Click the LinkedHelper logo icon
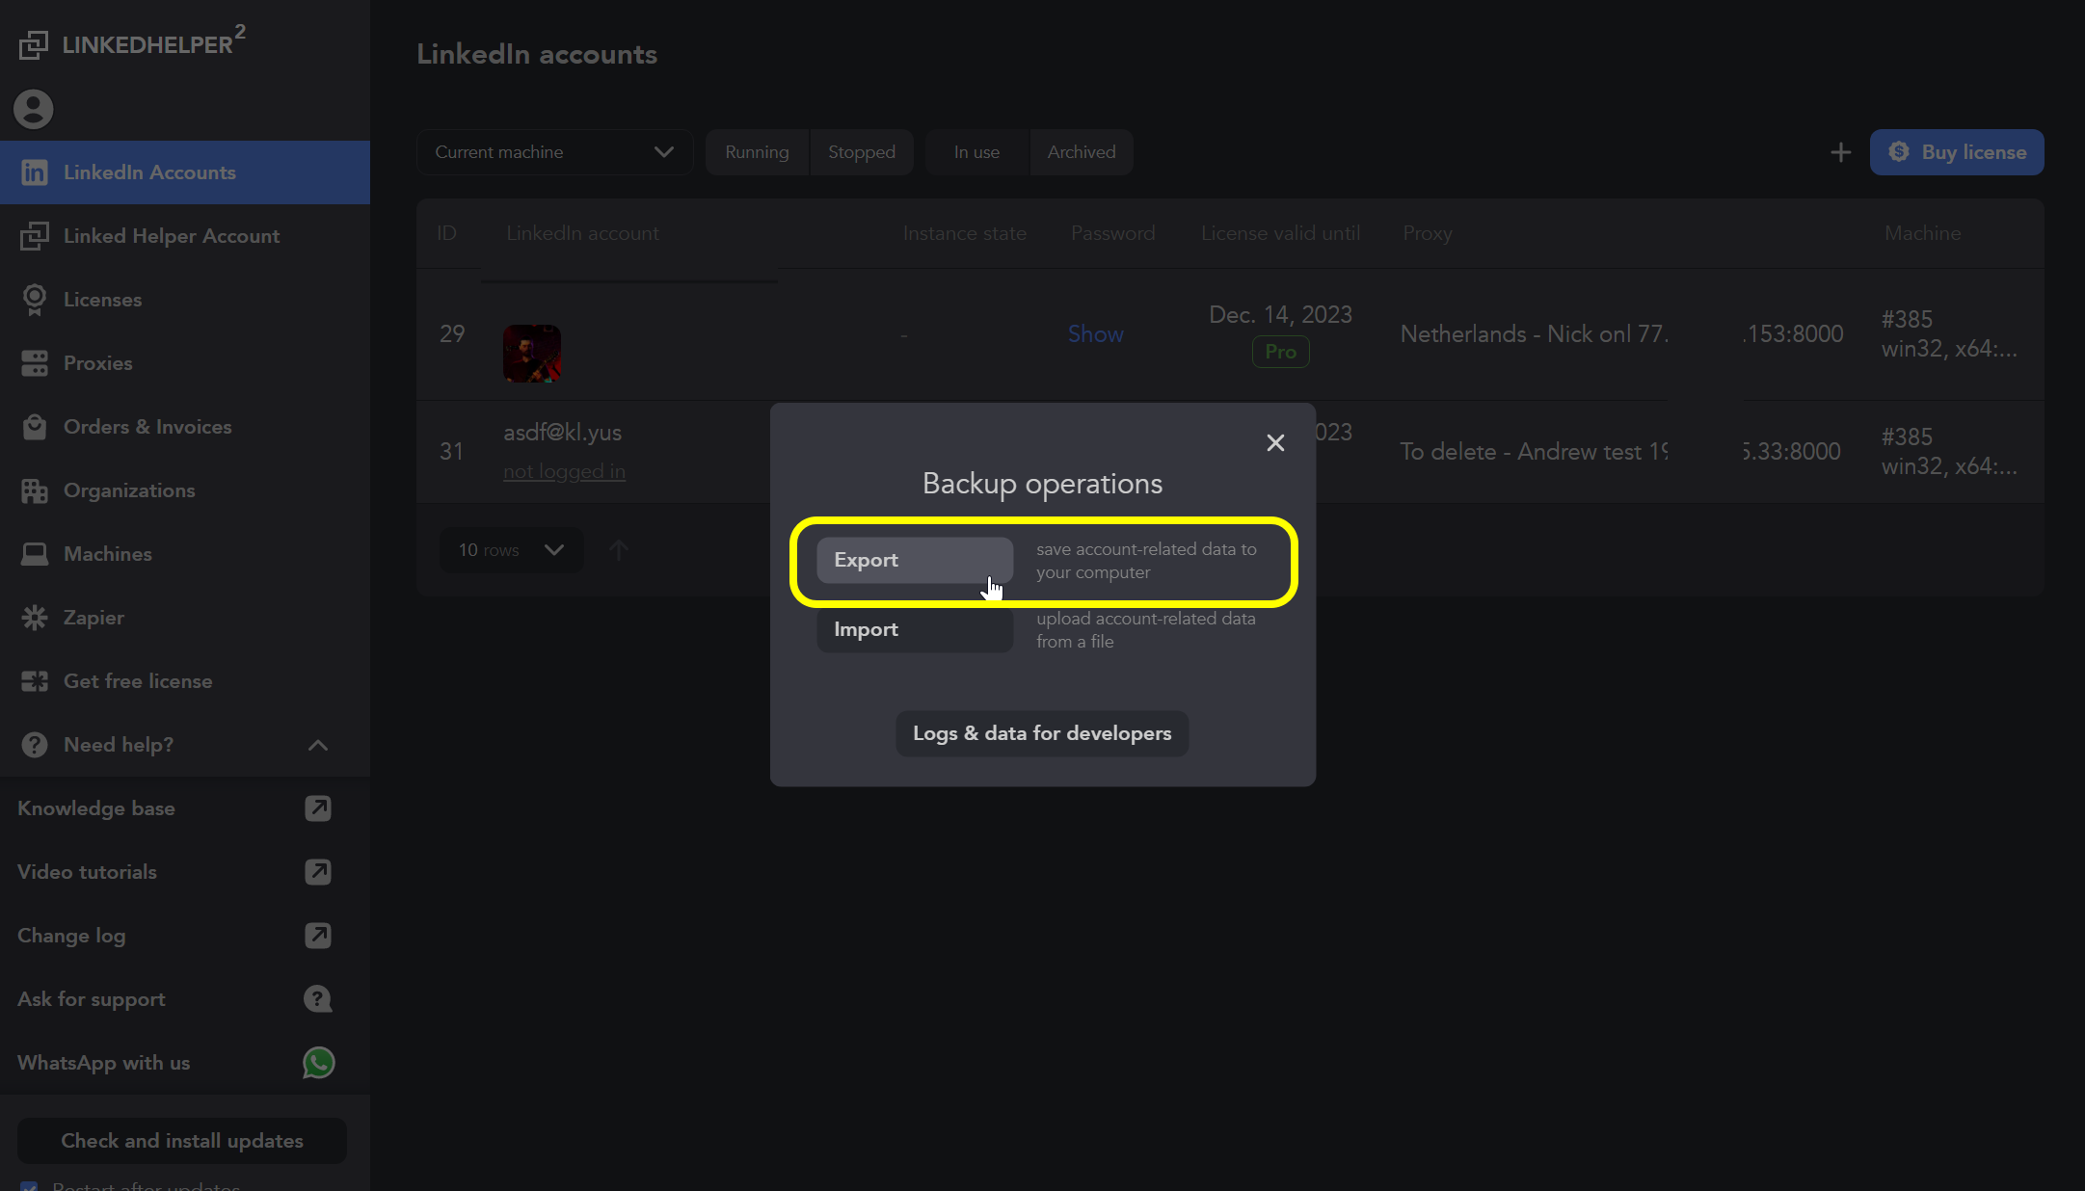This screenshot has height=1191, width=2085. [34, 44]
